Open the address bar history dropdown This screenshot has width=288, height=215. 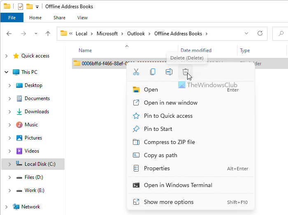pos(246,34)
